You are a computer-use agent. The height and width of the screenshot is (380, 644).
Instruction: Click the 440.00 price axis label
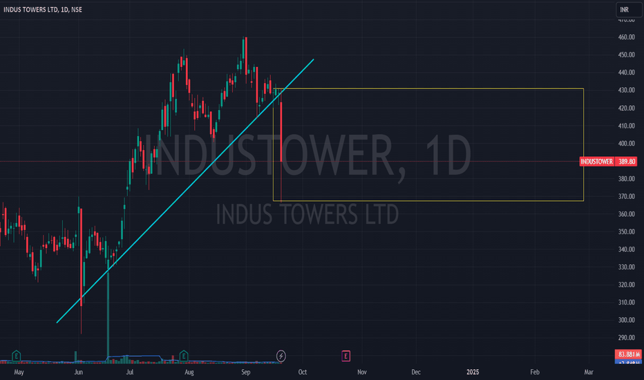(x=626, y=73)
